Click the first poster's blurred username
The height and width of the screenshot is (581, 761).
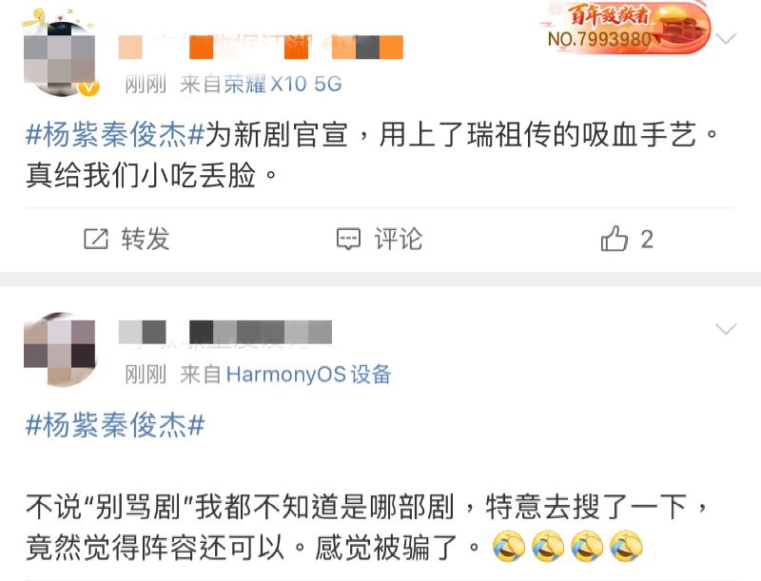(261, 47)
